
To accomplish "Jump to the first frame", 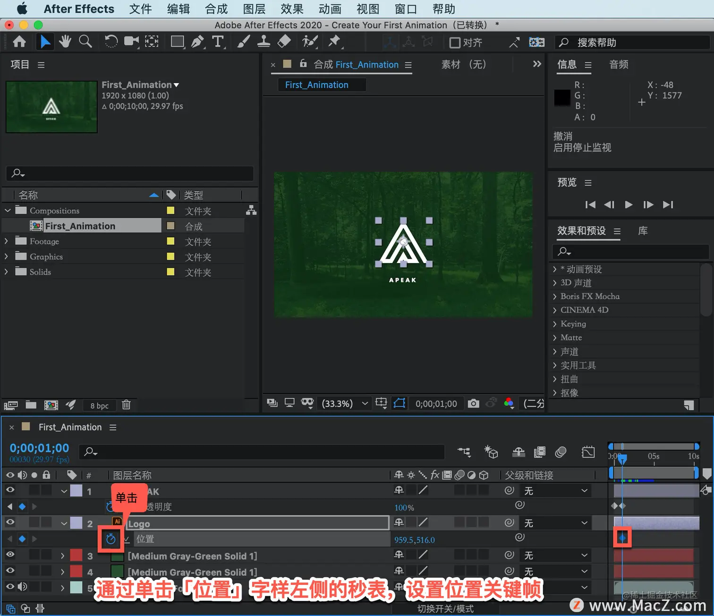I will [590, 205].
